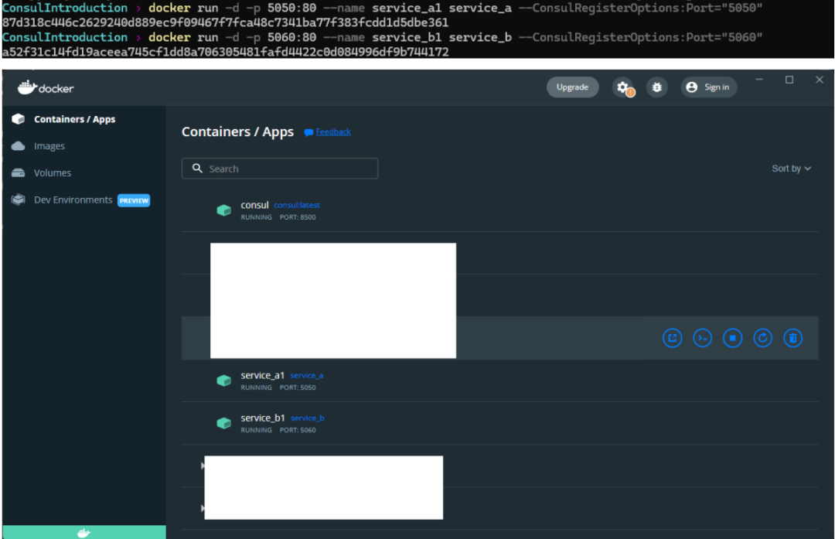835x539 pixels.
Task: Click the Containers / Apps page heading
Action: [x=237, y=131]
